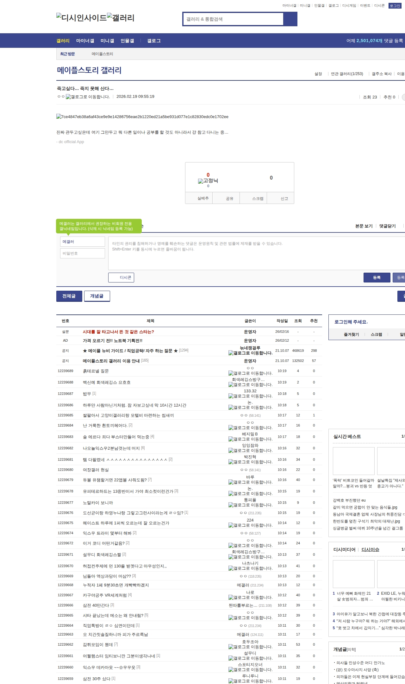Select 마이너갤 in the navigation bar
The width and height of the screenshot is (405, 684).
85,41
